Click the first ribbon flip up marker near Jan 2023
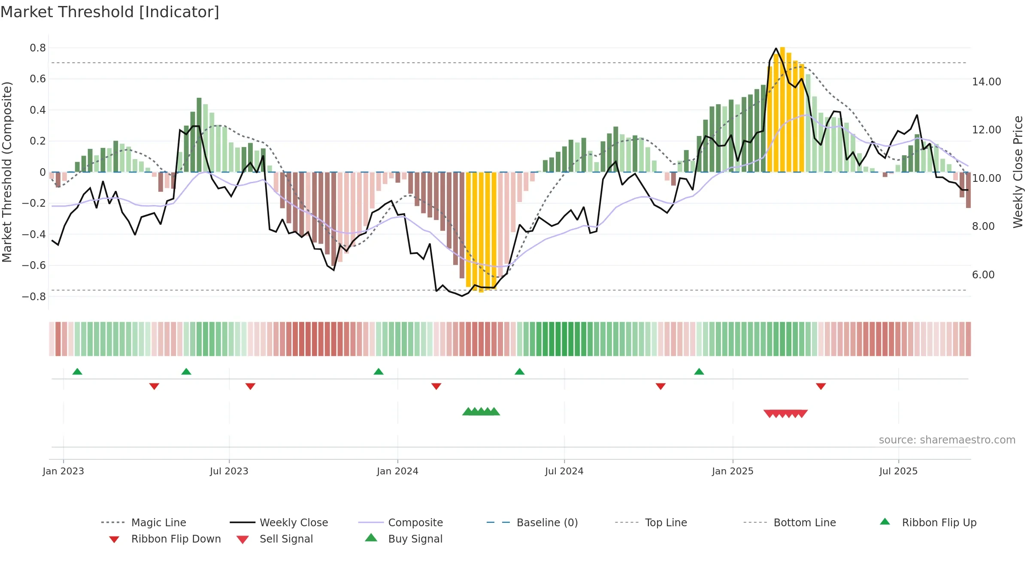Image resolution: width=1030 pixels, height=579 pixels. pos(77,371)
